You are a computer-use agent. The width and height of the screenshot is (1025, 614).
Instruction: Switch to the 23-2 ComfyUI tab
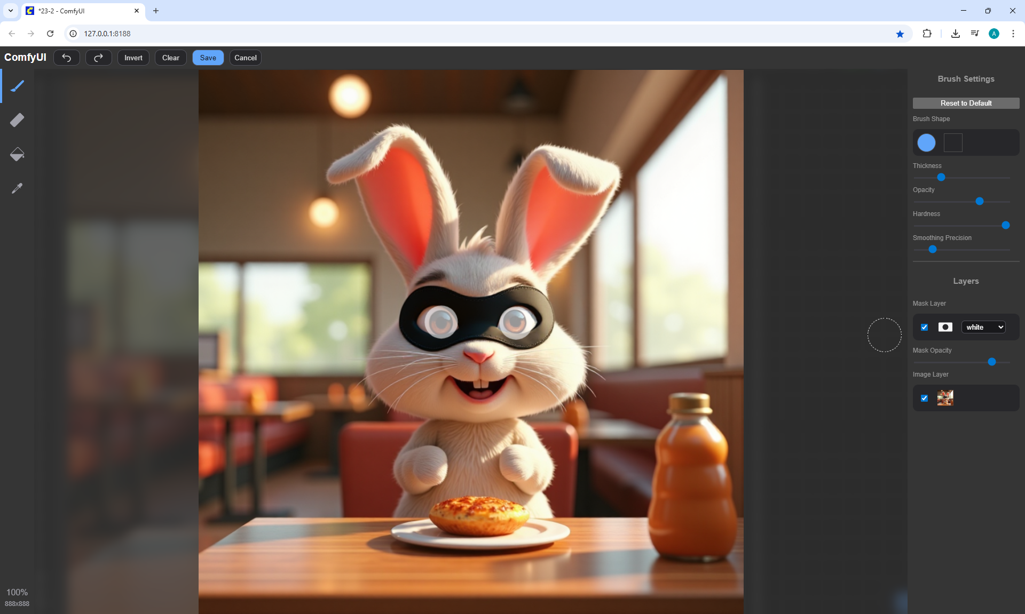pos(80,11)
